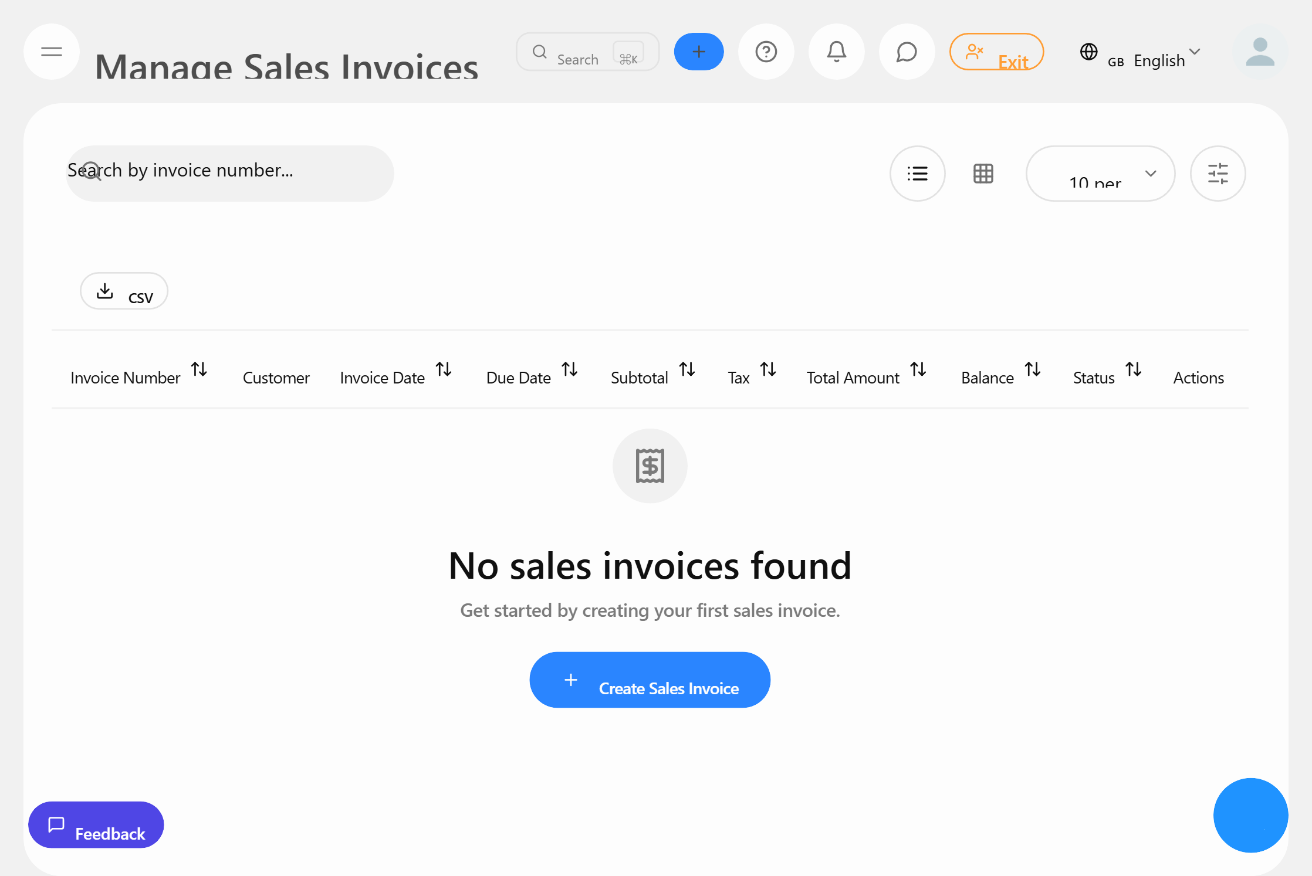Open the help icon

[x=766, y=52]
